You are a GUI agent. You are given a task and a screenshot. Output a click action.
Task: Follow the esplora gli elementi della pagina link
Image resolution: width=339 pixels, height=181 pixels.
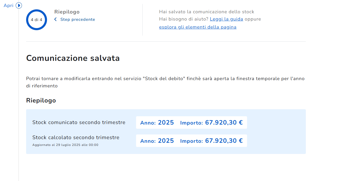[198, 27]
